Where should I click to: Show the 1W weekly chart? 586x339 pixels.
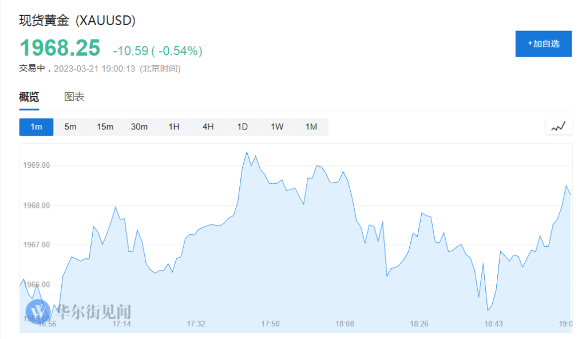277,127
